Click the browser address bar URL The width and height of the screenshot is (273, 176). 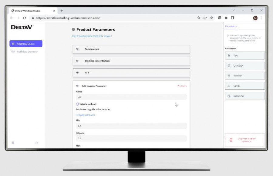point(68,18)
